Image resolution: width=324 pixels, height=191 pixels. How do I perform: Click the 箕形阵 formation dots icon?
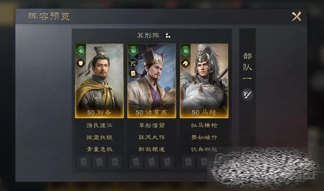coord(168,36)
